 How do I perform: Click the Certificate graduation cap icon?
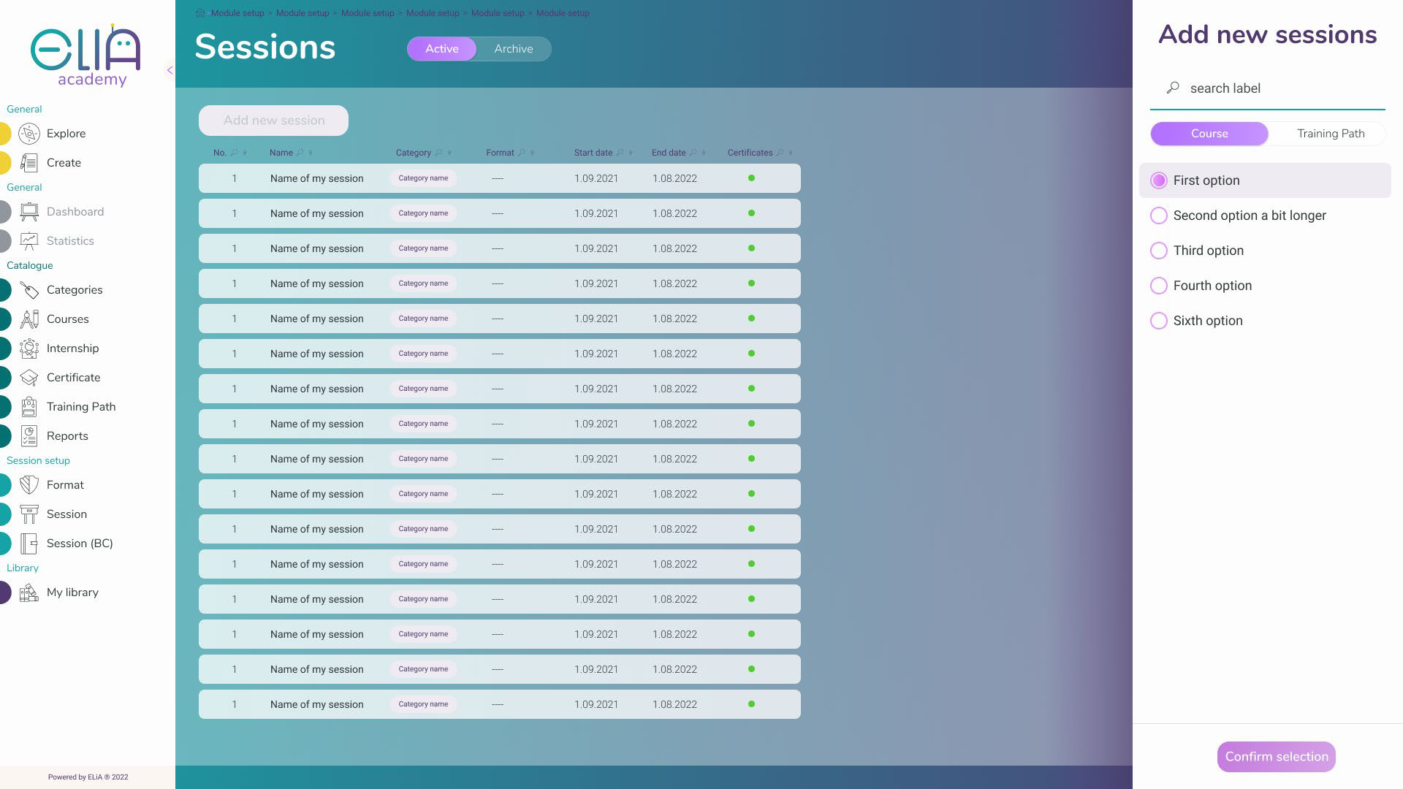(x=29, y=378)
